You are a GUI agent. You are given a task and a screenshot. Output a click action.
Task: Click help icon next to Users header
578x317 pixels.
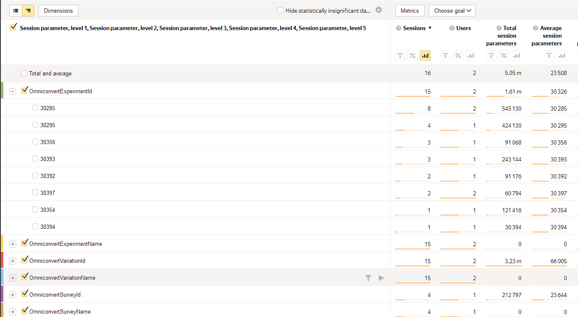[x=452, y=28]
